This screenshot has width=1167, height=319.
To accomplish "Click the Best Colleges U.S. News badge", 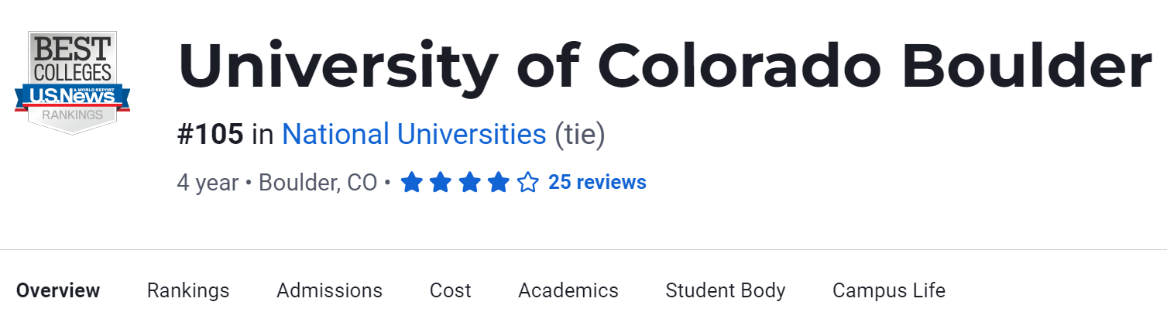I will click(72, 83).
